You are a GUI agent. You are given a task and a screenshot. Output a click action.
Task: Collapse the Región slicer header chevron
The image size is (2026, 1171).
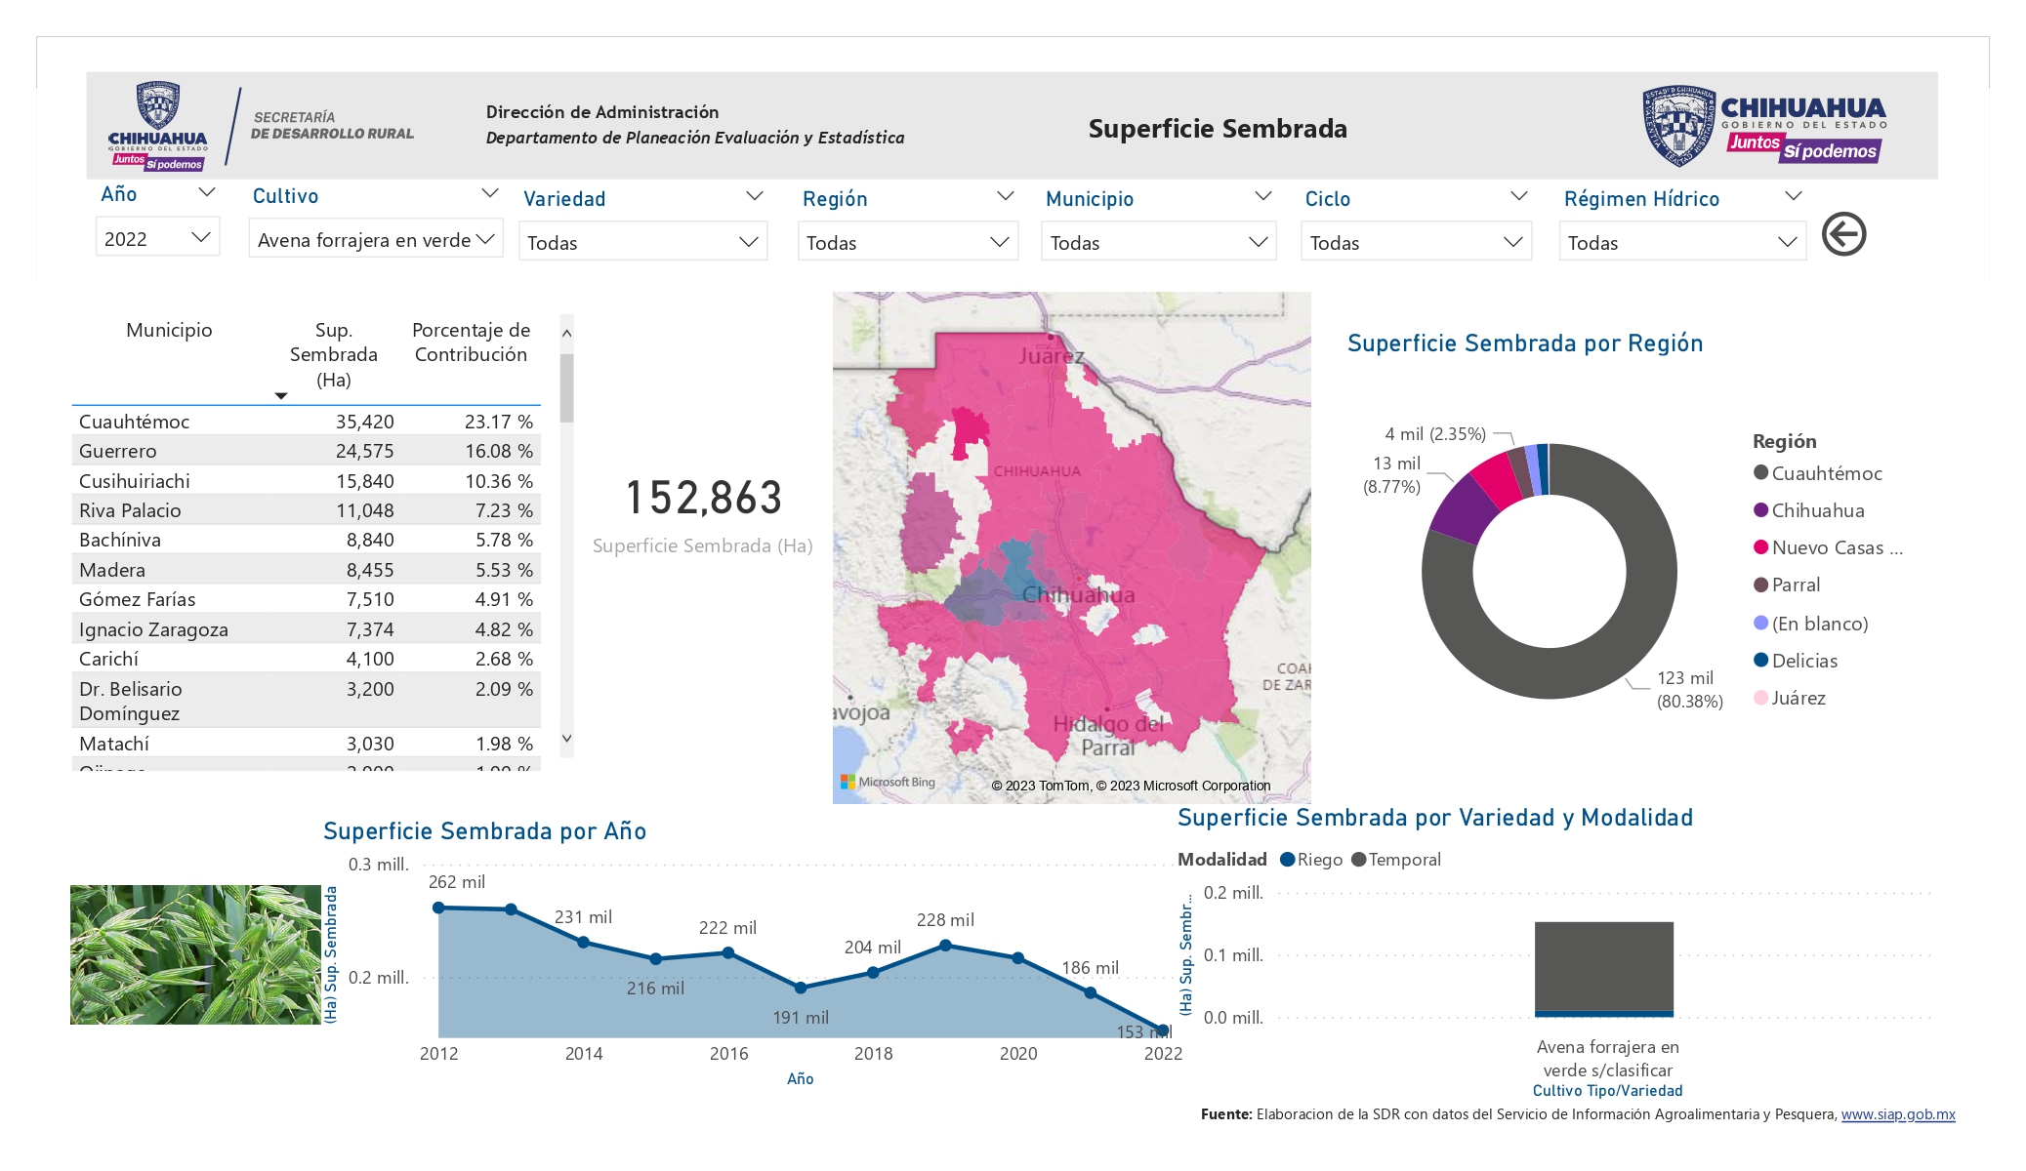point(1005,196)
